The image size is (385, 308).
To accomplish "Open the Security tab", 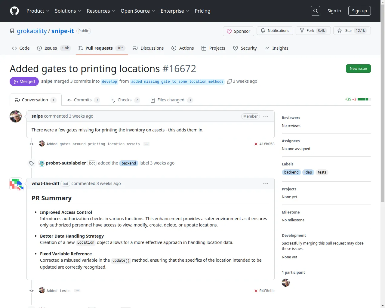I will tap(245, 48).
